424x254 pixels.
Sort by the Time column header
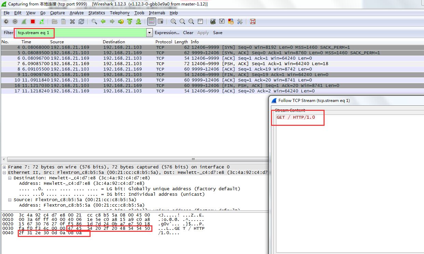click(26, 42)
